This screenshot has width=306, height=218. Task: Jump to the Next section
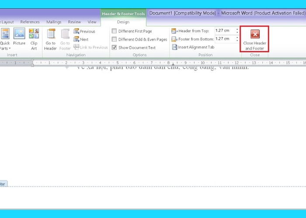[x=81, y=39]
